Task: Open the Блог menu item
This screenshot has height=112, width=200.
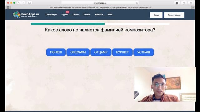Action: pos(110,15)
